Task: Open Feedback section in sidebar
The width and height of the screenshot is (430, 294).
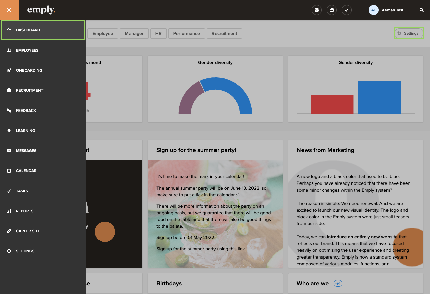Action: coord(26,111)
